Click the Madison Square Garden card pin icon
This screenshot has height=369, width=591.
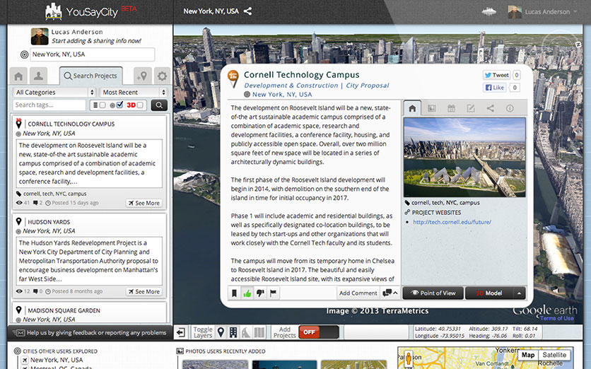[18, 310]
